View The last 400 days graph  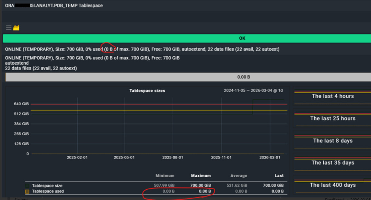click(332, 185)
